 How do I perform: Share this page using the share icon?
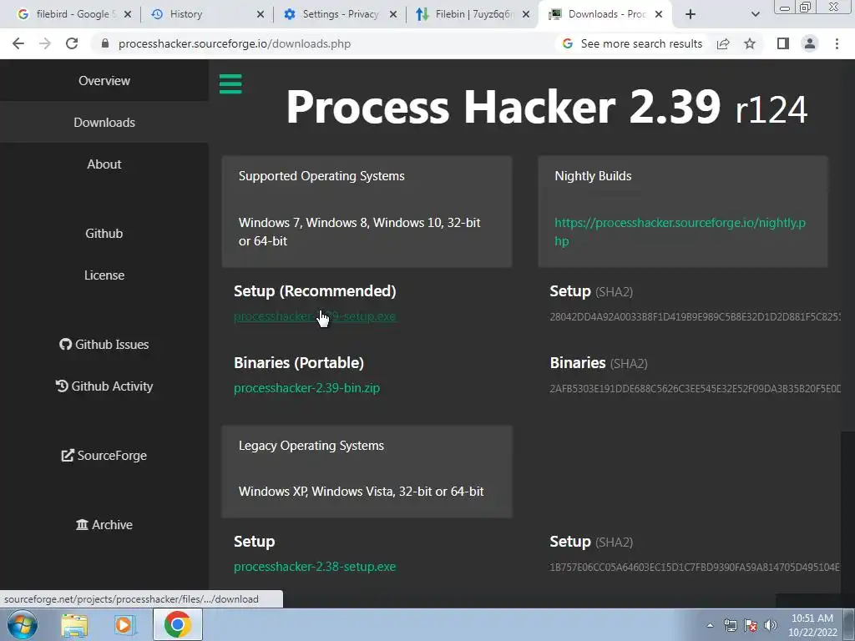[x=723, y=43]
